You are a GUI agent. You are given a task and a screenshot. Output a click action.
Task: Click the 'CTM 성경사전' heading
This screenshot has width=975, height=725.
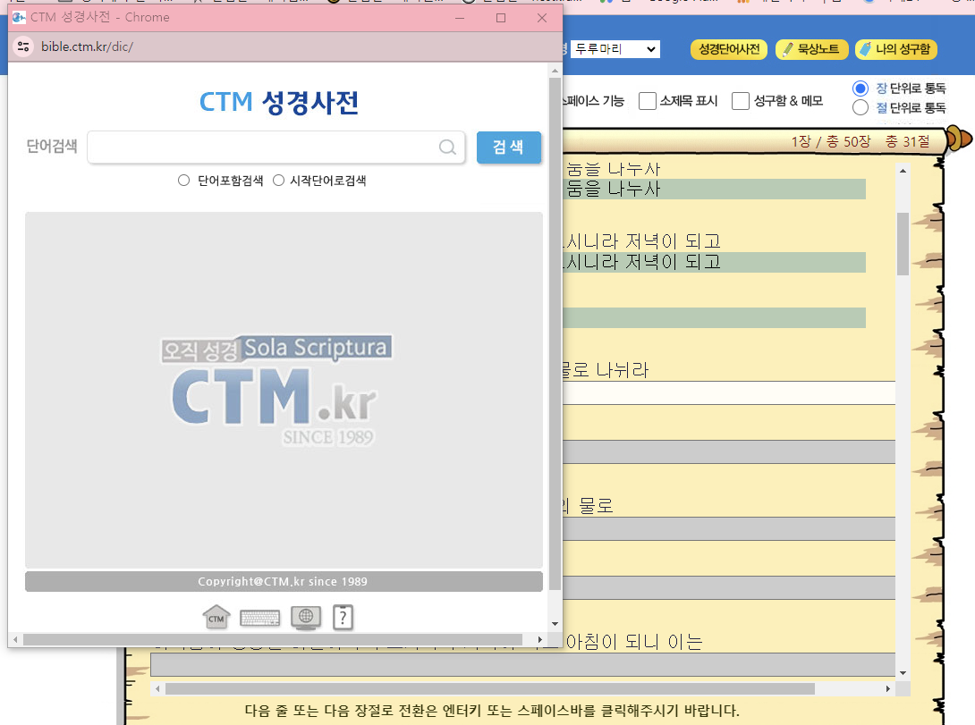click(x=278, y=103)
